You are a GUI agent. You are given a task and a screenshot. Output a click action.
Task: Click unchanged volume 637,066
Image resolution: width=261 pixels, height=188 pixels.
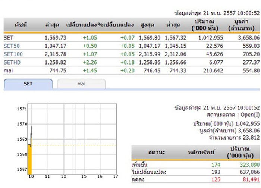click(x=250, y=172)
